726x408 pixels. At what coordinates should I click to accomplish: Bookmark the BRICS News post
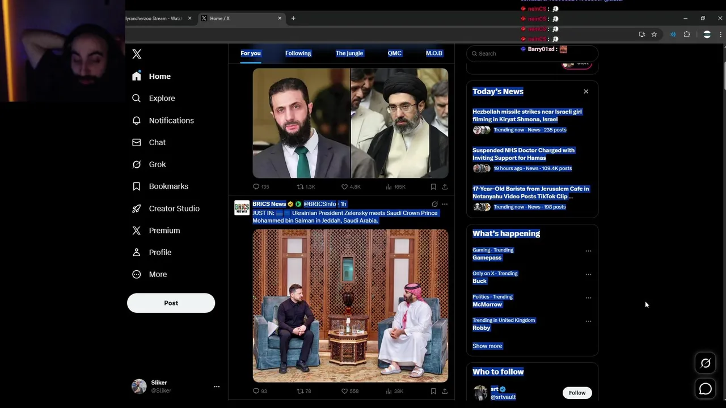tap(433, 391)
